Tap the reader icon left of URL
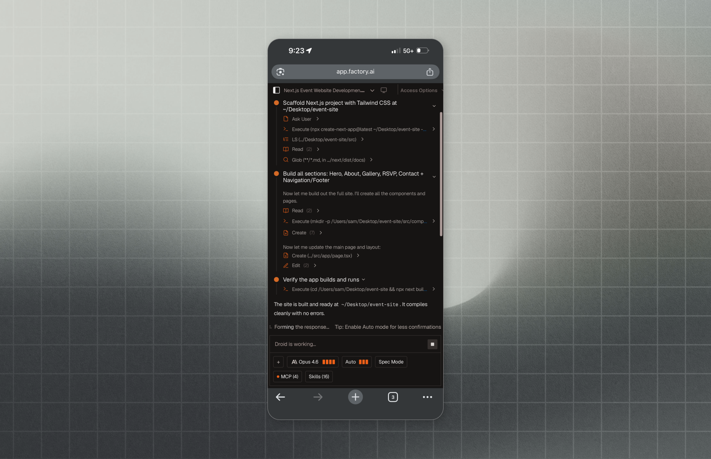711x459 pixels. click(281, 72)
